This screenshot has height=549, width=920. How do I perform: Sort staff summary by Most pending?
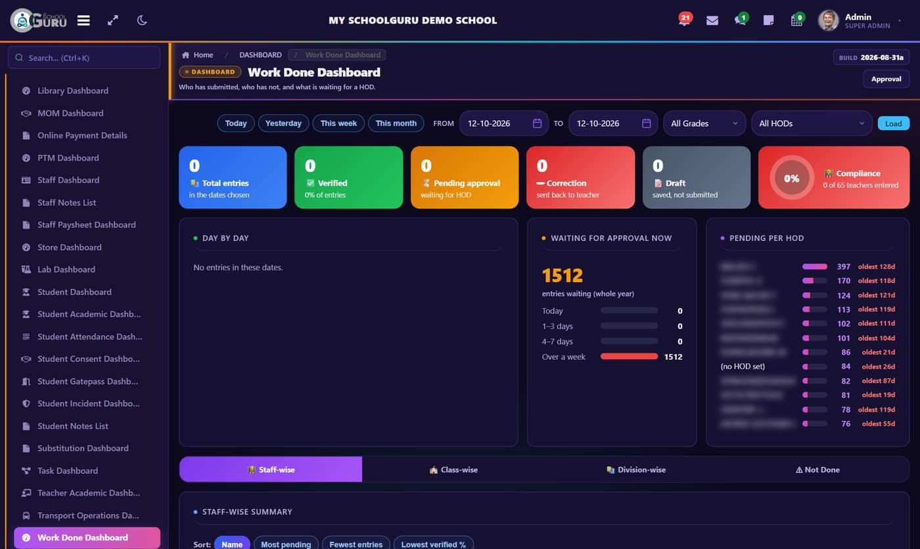pyautogui.click(x=286, y=544)
